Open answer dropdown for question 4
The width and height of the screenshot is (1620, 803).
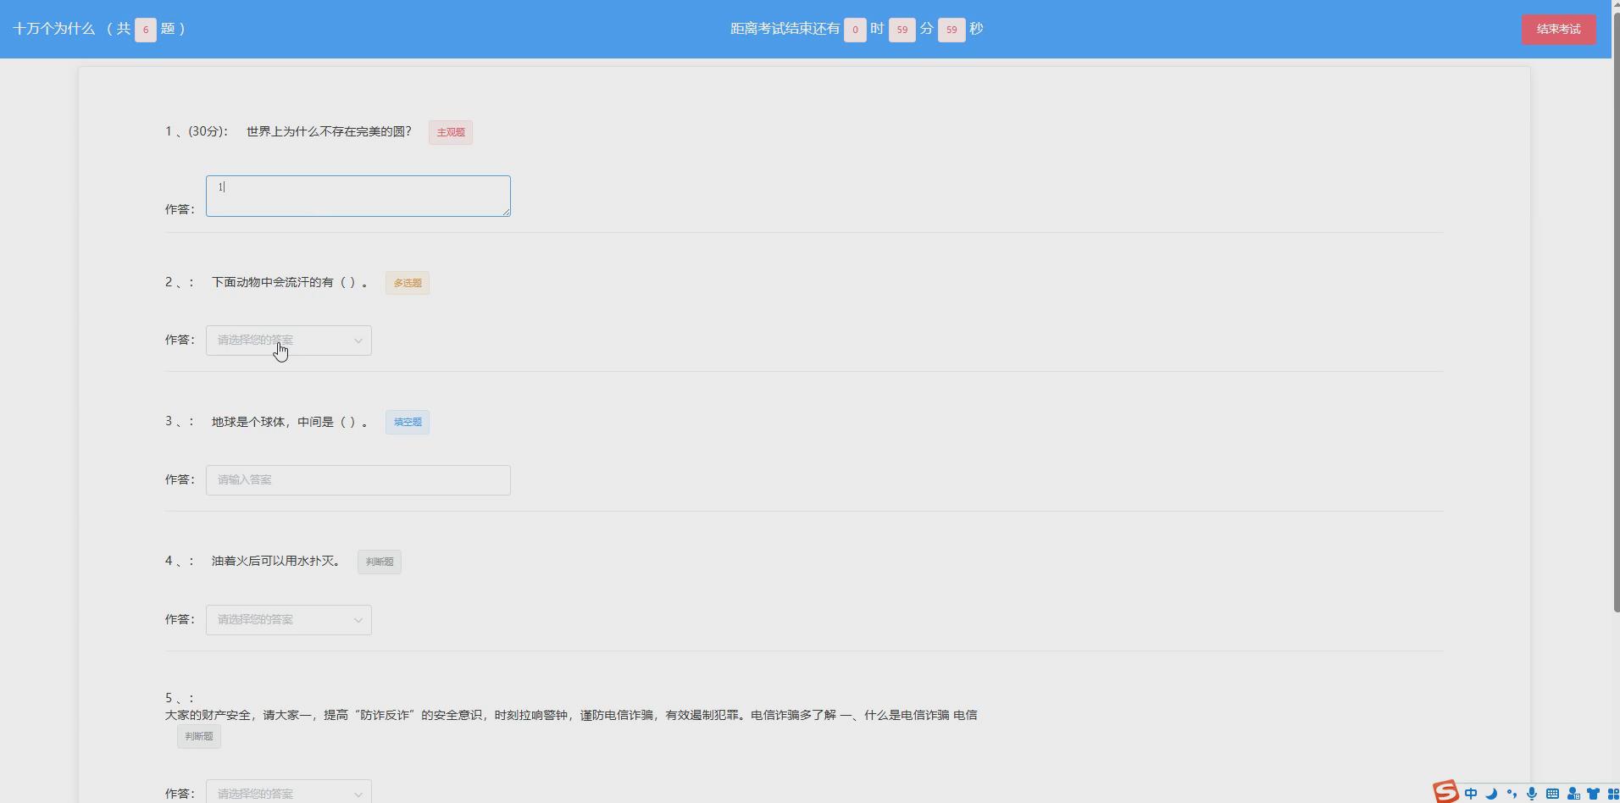[288, 620]
